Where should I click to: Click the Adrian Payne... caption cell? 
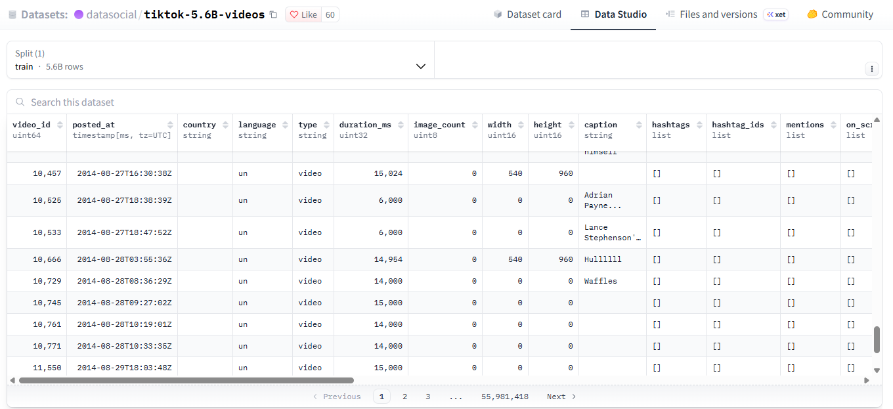coord(613,200)
